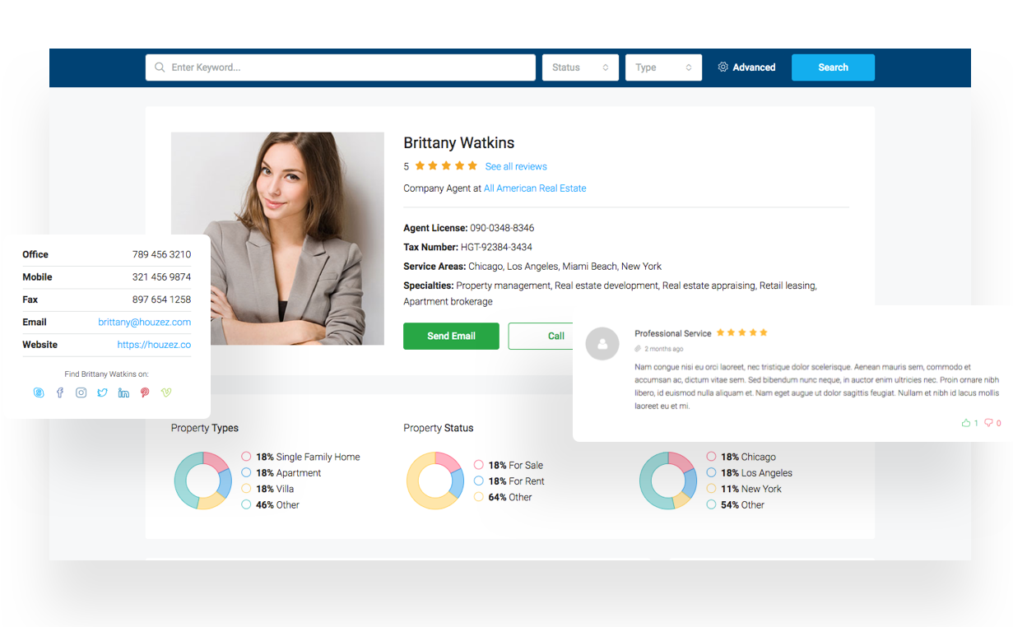Screen dimensions: 1013x627
Task: Open the Instagram profile icon
Action: [x=81, y=392]
